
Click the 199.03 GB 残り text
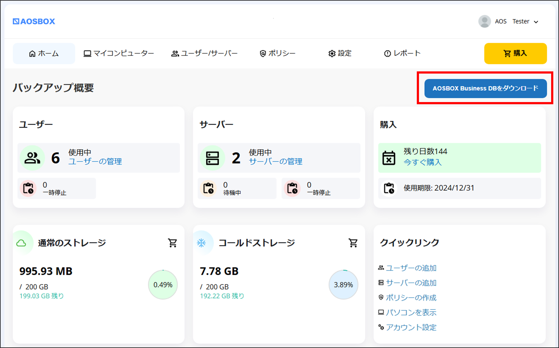click(x=42, y=296)
